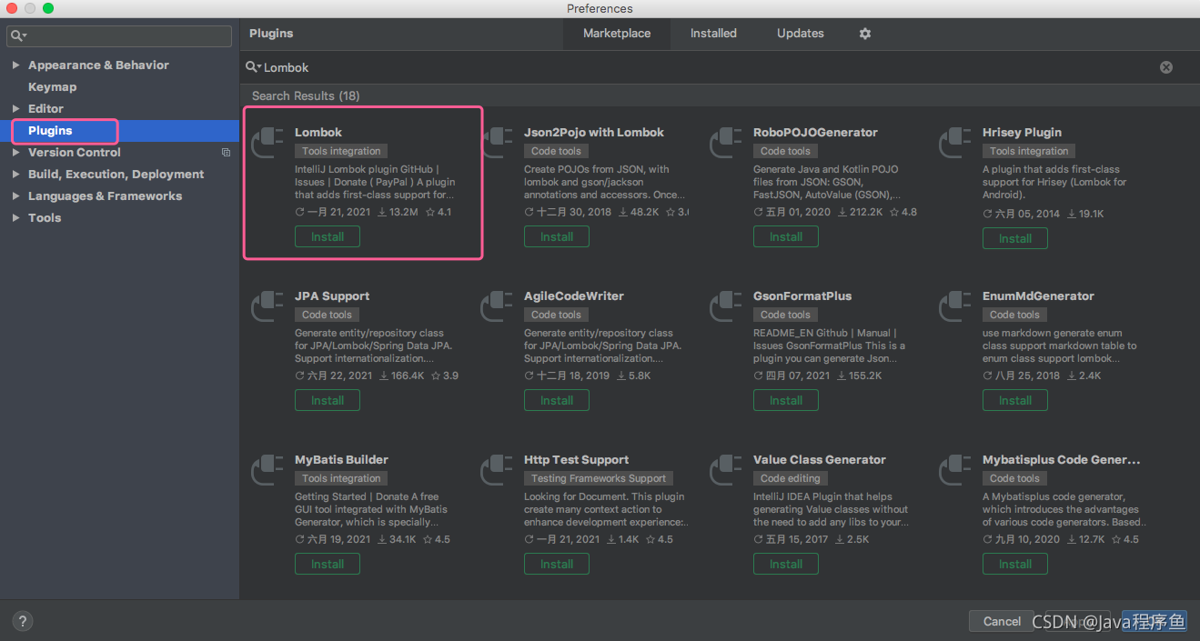The width and height of the screenshot is (1200, 641).
Task: Click the macOS green zoom window button
Action: point(48,8)
